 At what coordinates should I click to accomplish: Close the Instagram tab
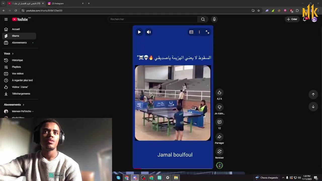[83, 4]
